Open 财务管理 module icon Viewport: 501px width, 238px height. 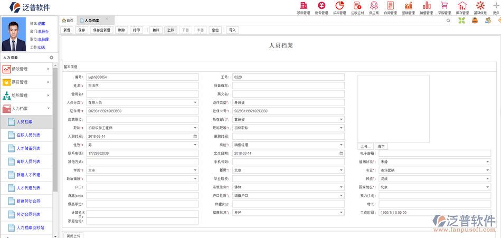(x=321, y=7)
